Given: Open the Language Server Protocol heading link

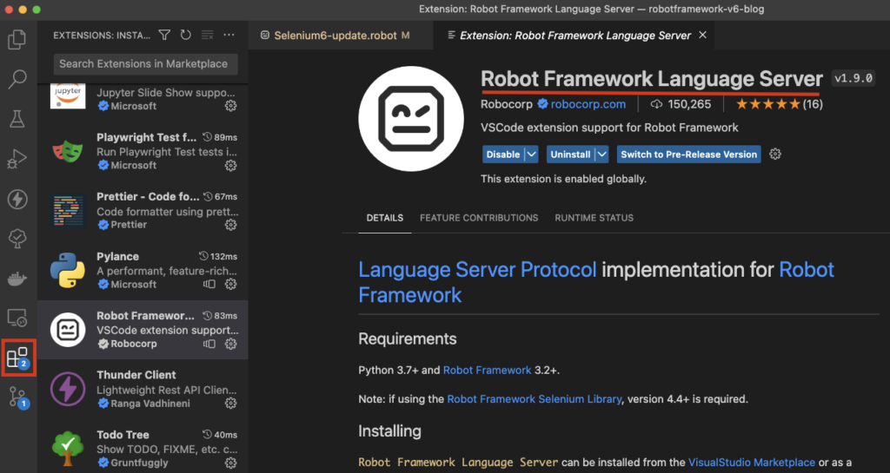Looking at the screenshot, I should [477, 270].
